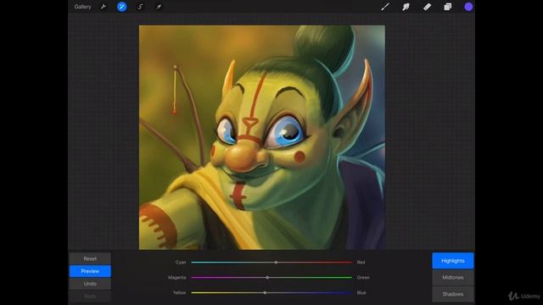Click the Magenta label
The height and width of the screenshot is (305, 543).
click(176, 277)
